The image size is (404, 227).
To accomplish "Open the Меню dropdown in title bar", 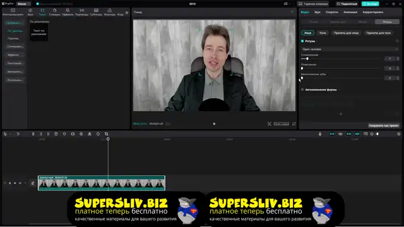I will 23,4.
